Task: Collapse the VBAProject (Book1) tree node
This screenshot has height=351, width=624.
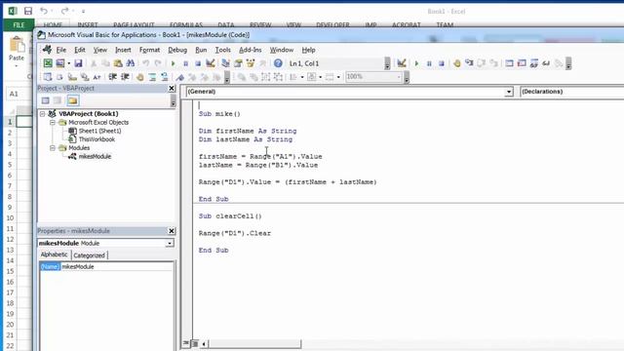Action: click(42, 114)
